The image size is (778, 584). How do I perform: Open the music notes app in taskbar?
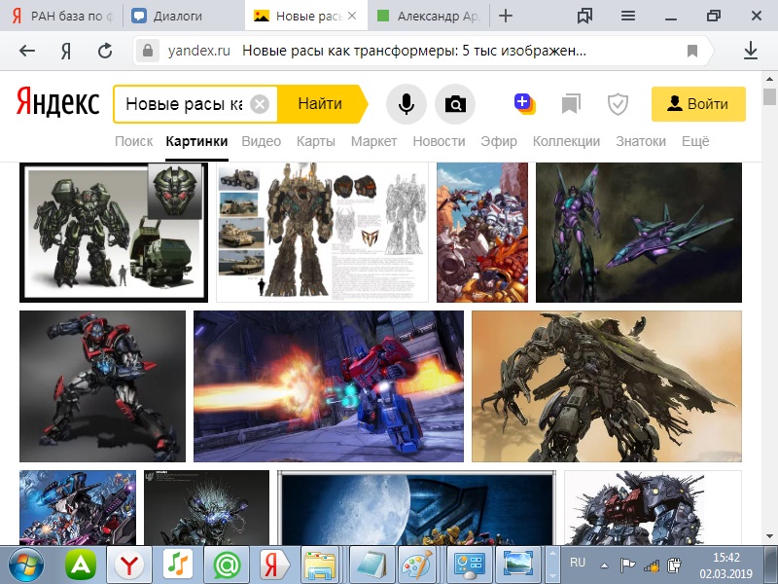178,566
